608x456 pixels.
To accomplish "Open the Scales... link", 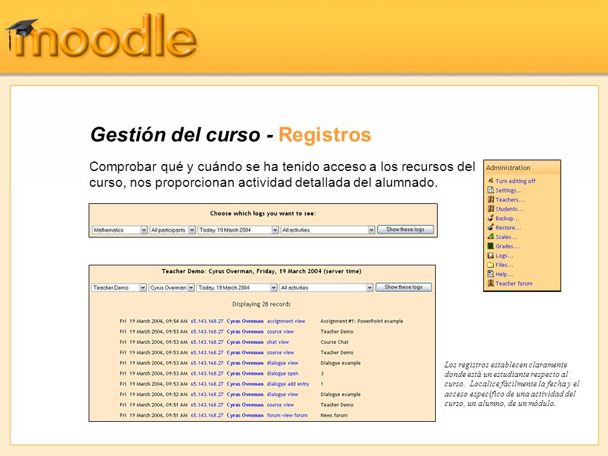I will 507,237.
